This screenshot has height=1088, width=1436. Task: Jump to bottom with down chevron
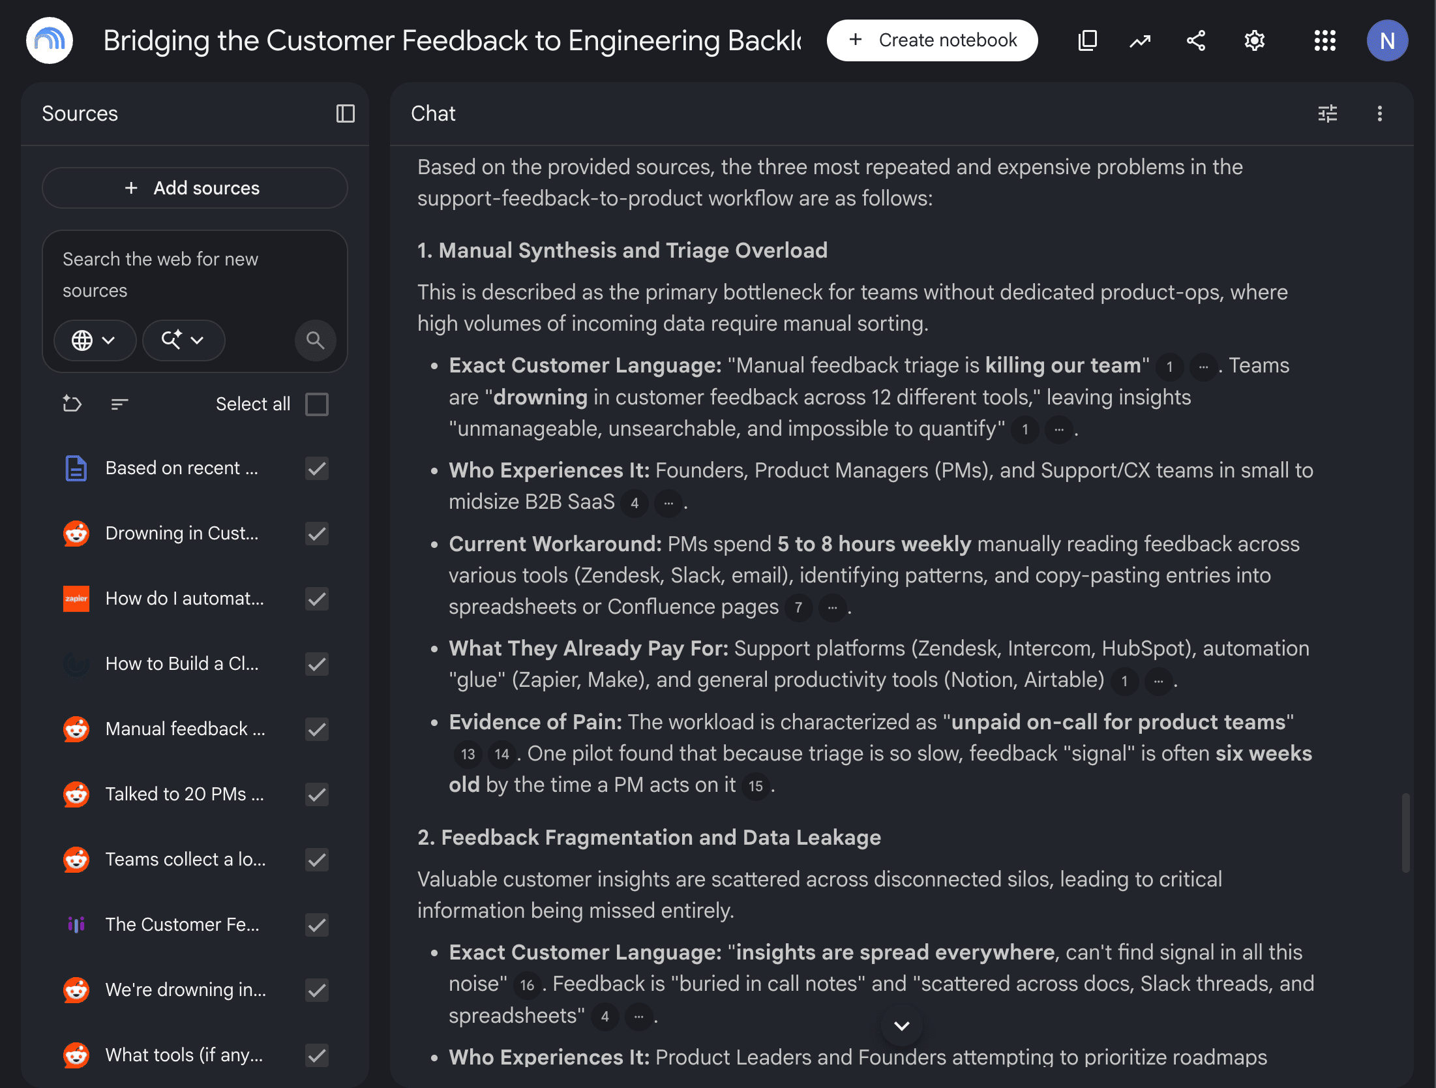point(902,1025)
